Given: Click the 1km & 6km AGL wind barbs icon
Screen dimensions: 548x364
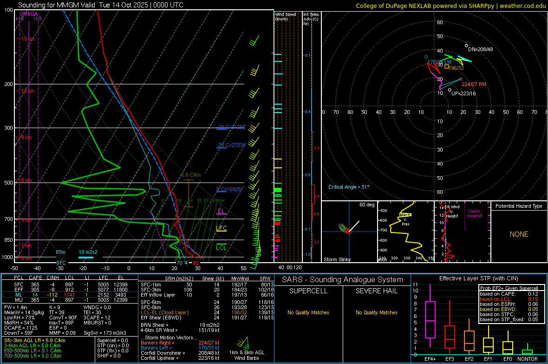Looking at the screenshot, I should point(243,343).
